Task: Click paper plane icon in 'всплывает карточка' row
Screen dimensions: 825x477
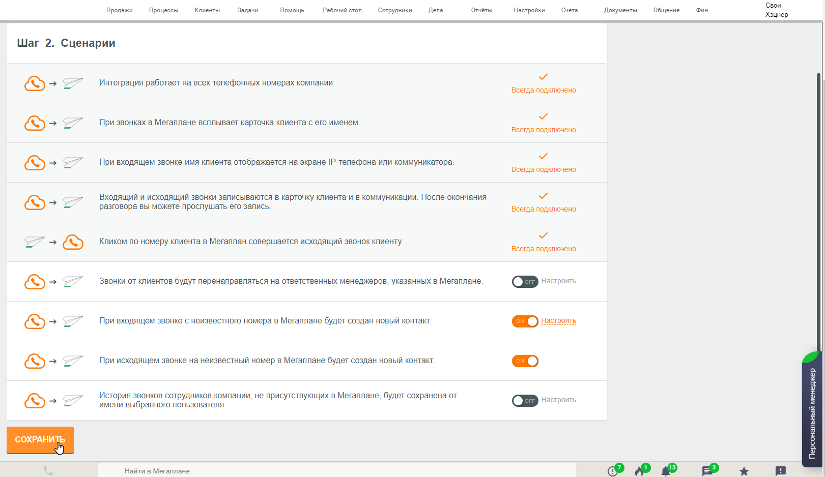Action: tap(73, 123)
